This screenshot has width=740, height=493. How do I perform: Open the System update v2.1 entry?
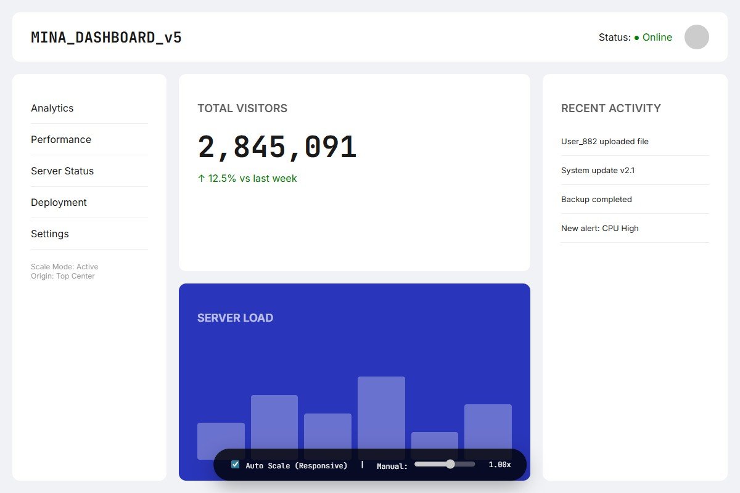tap(598, 170)
